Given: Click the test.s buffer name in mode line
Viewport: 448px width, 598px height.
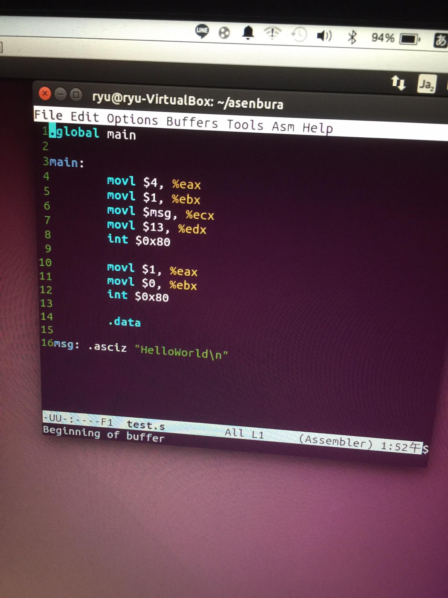Looking at the screenshot, I should coord(146,425).
